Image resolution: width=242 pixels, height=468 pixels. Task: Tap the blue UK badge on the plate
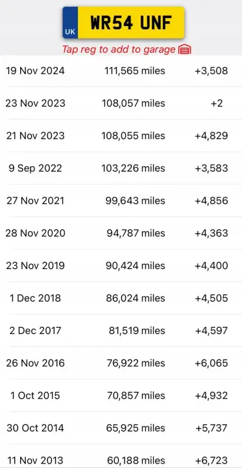point(70,23)
